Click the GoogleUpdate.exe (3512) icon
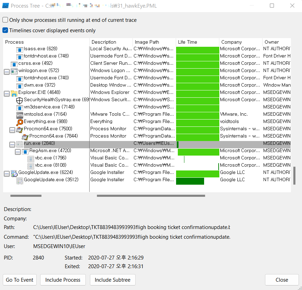The width and height of the screenshot is (302, 290). coord(19,181)
